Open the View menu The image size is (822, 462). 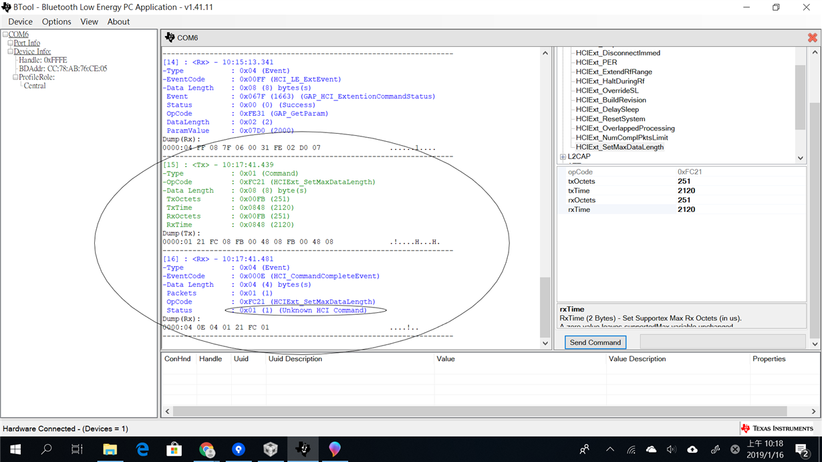90,21
